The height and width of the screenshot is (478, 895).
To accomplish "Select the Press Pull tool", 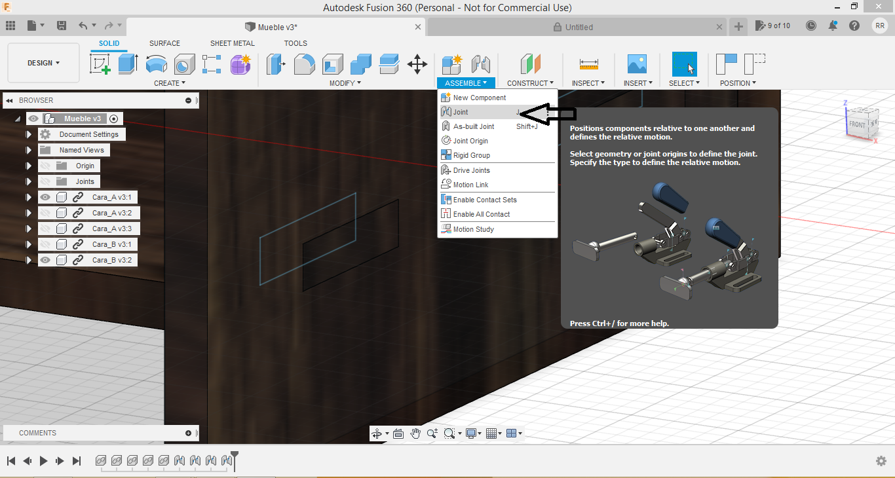I will click(276, 64).
